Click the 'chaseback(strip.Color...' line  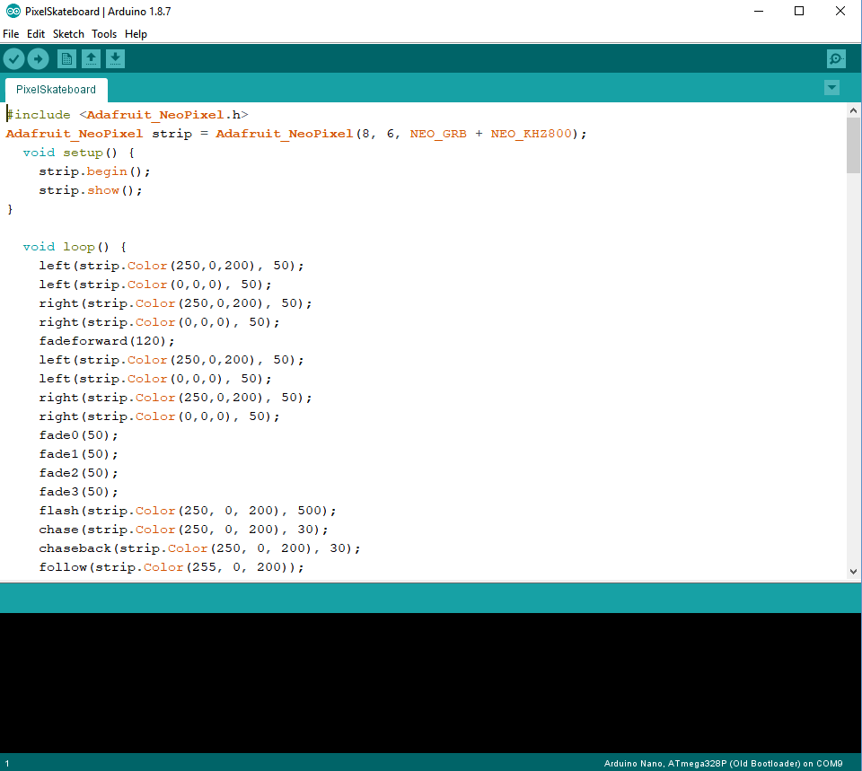[x=199, y=548]
